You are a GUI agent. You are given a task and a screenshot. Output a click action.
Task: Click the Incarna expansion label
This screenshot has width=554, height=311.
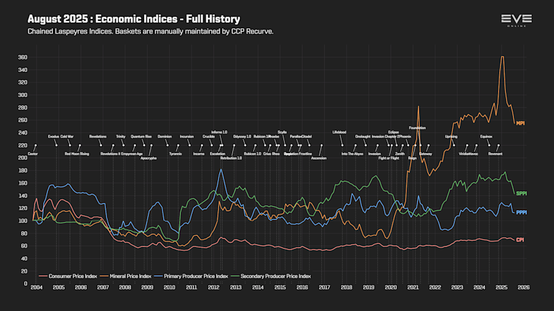(199, 154)
